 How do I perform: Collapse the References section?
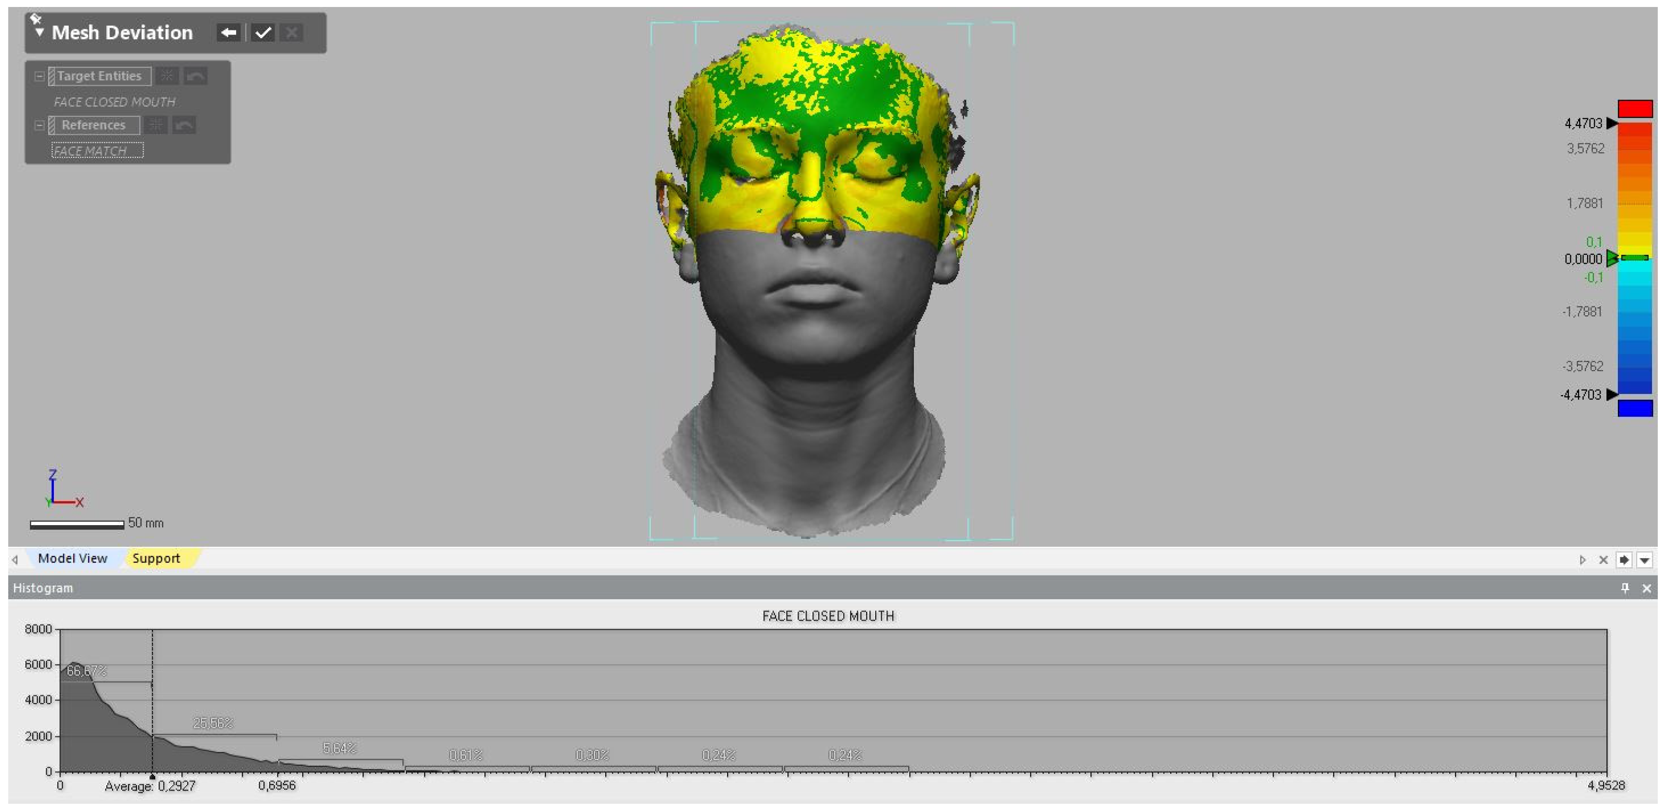[x=40, y=125]
